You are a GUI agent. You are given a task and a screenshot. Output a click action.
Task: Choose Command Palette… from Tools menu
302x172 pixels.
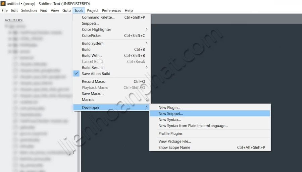point(112,17)
